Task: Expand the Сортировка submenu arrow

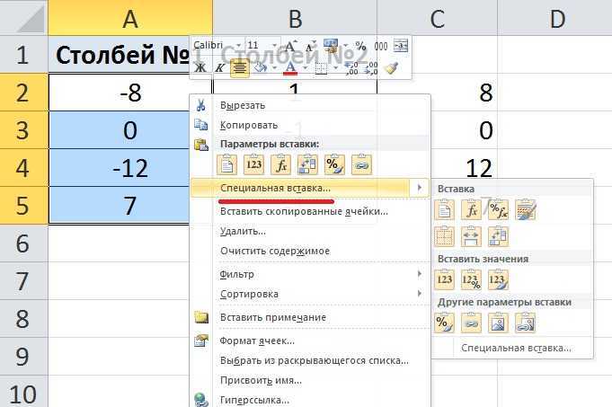Action: pyautogui.click(x=420, y=293)
